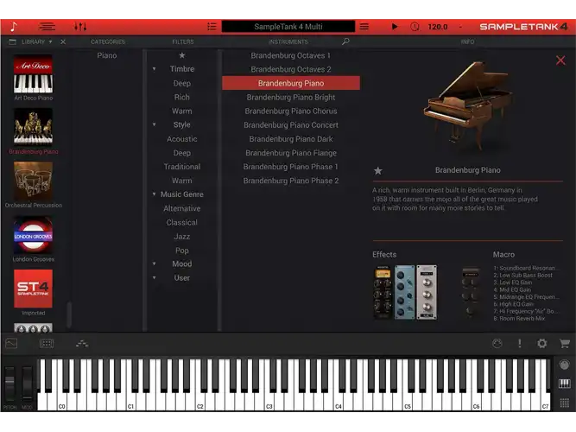Expand the Mood filter group
Screen dimensions: 576x432
[155, 264]
